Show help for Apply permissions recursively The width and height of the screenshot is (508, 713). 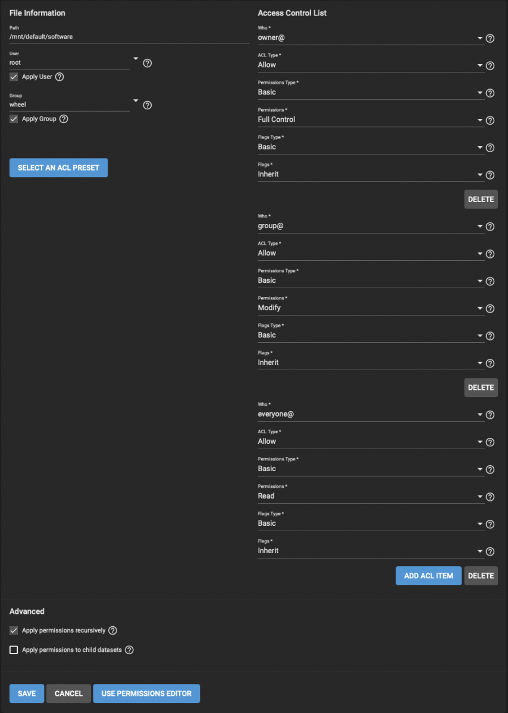[x=112, y=630]
